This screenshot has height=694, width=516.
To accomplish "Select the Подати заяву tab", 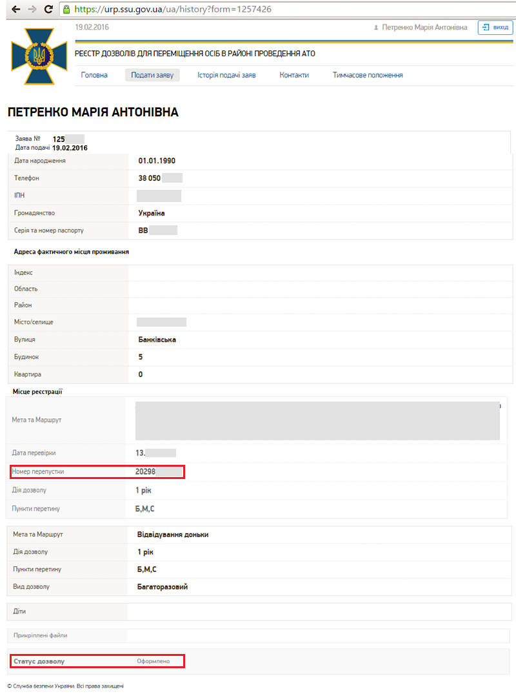I will point(152,76).
